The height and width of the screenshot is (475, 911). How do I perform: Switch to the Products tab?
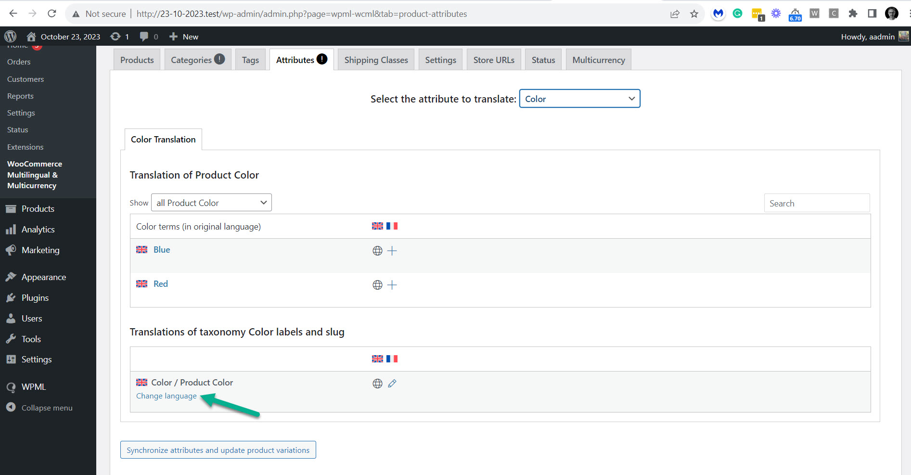[137, 60]
